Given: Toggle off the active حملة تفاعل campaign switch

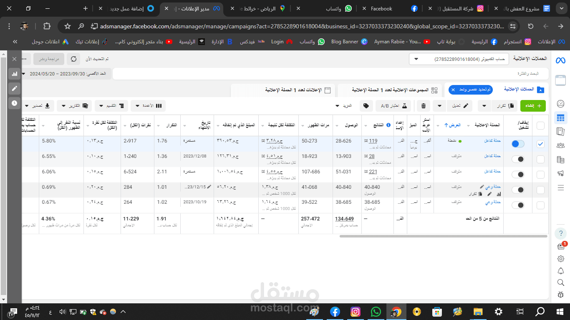Looking at the screenshot, I should pyautogui.click(x=518, y=144).
